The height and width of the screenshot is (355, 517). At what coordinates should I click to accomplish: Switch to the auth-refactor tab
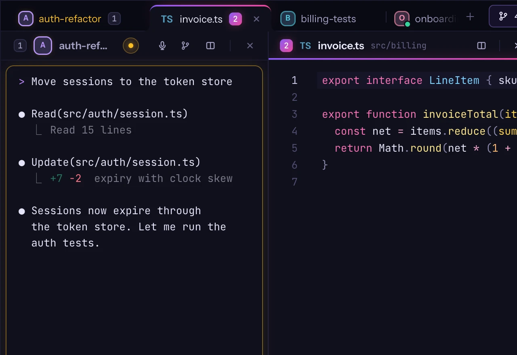(69, 19)
